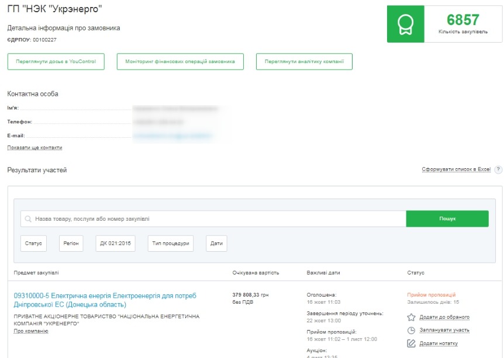The image size is (504, 358).
Task: Expand the Регіон filter
Action: tap(71, 244)
